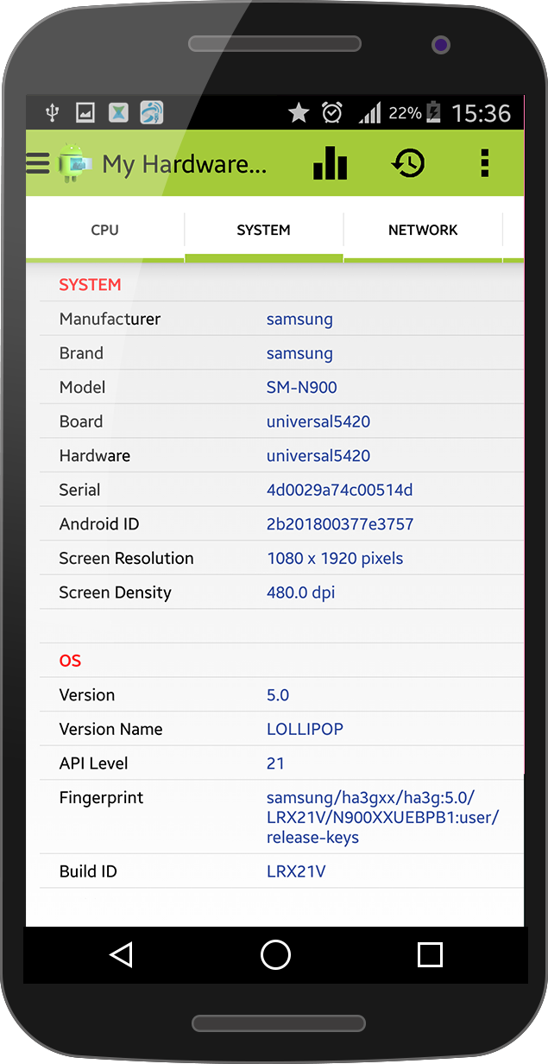This screenshot has width=548, height=1064.
Task: Tap the Version value 5.0
Action: coord(278,695)
